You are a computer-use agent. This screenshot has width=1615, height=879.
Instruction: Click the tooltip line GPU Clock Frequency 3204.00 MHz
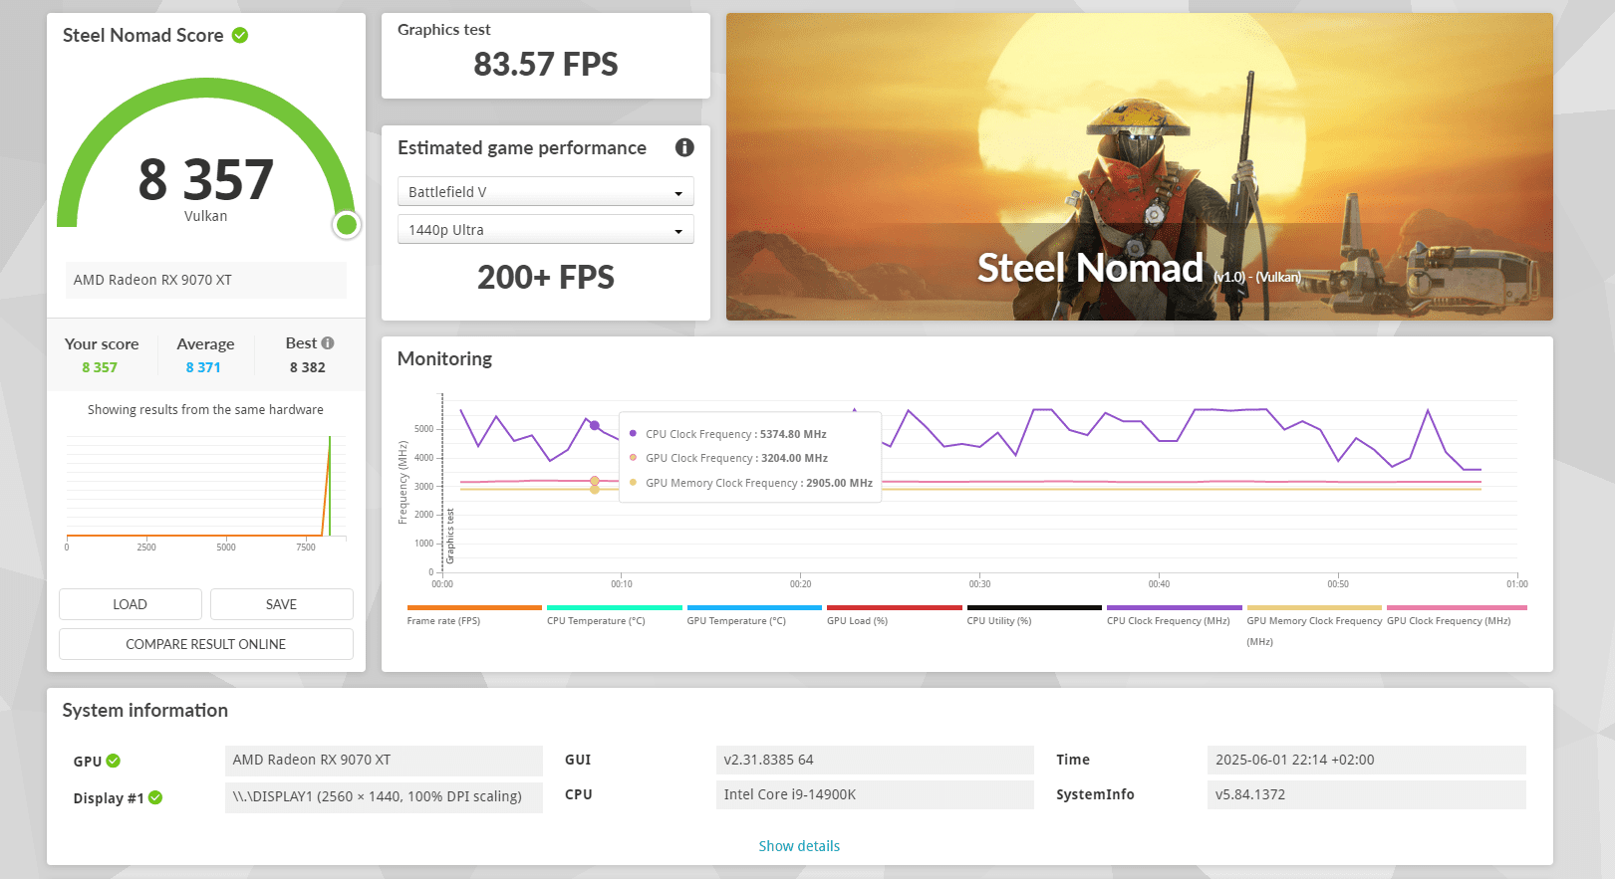tap(736, 458)
